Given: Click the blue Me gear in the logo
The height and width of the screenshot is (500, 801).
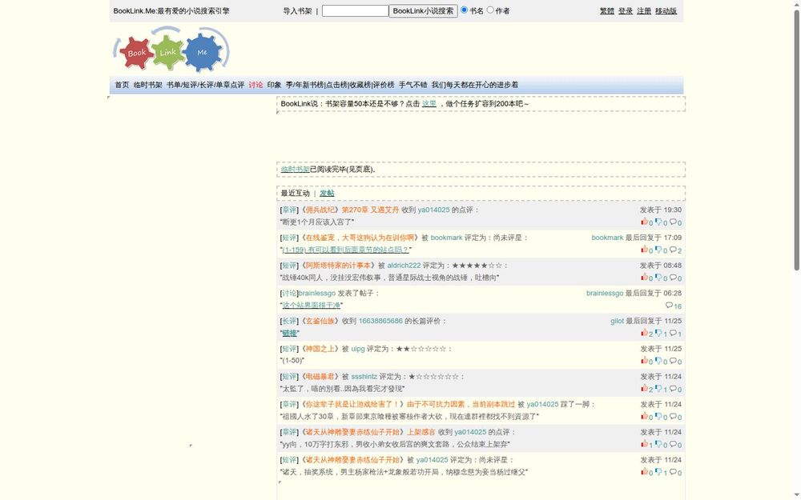Looking at the screenshot, I should click(201, 53).
